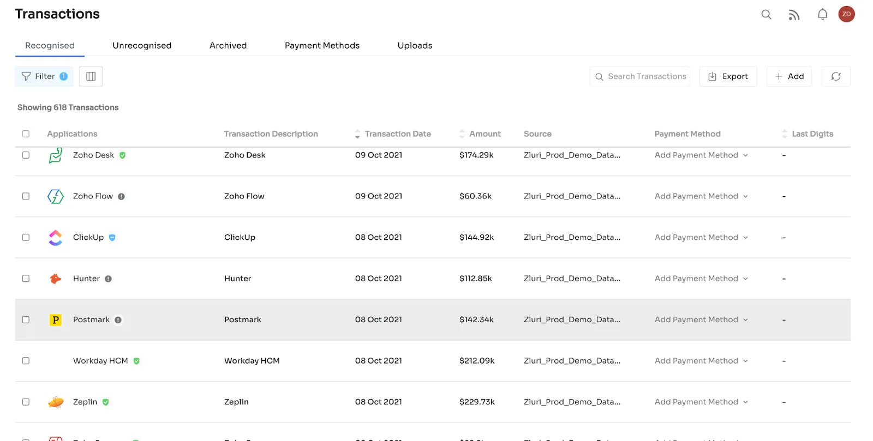The width and height of the screenshot is (873, 441).
Task: Switch to the Unrecognised tab
Action: point(142,46)
